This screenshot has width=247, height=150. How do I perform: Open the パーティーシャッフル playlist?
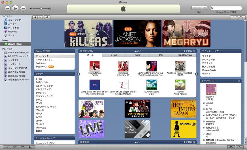point(19,52)
